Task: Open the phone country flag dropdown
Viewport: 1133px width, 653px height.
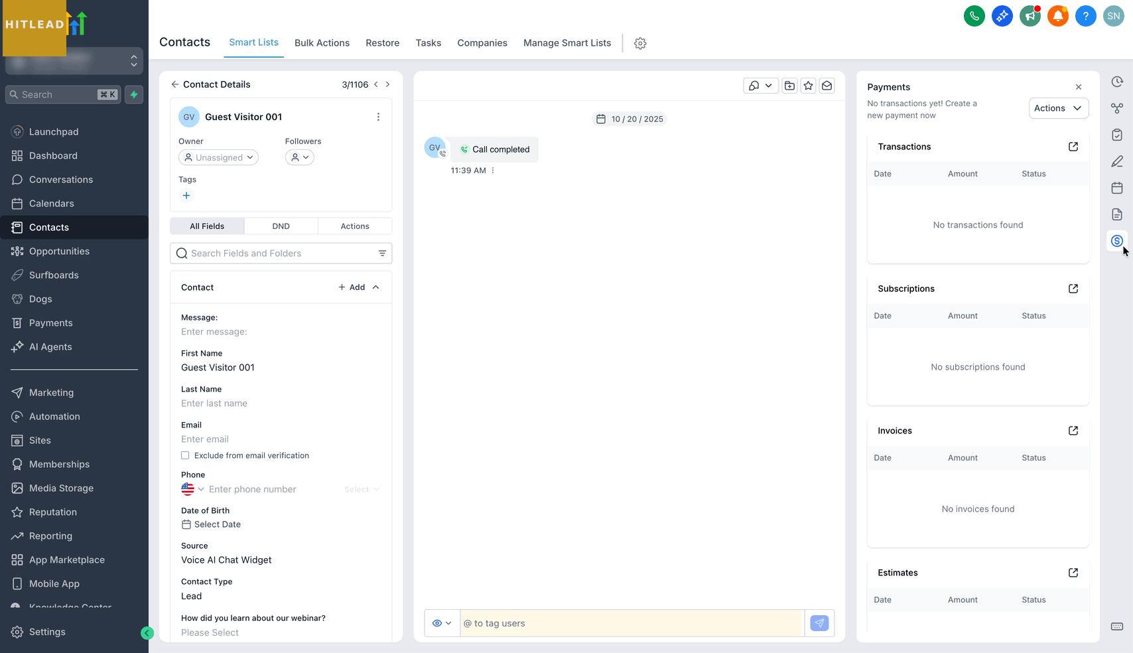Action: (192, 489)
